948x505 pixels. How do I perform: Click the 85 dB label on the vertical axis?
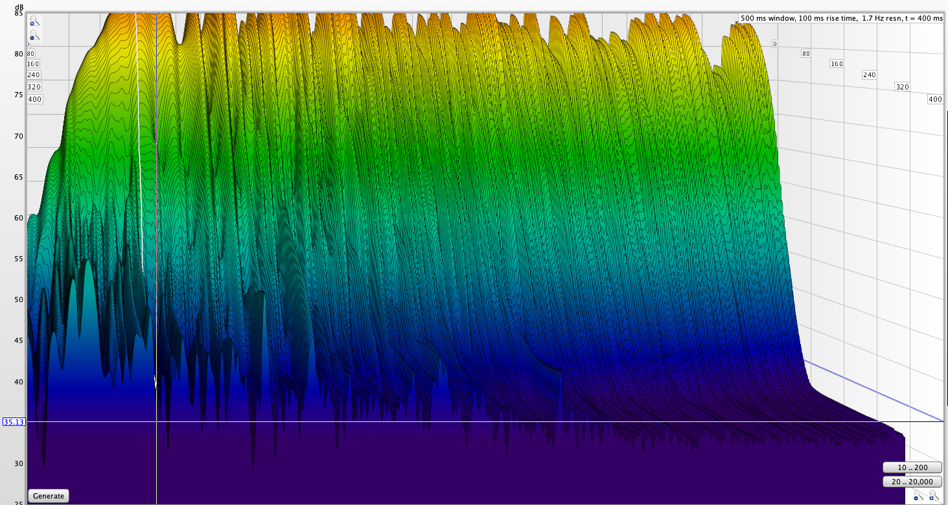(x=18, y=14)
